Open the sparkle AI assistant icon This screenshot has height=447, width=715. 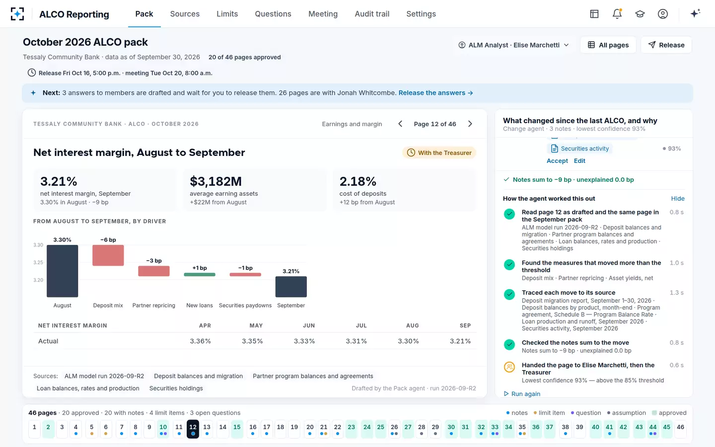[x=695, y=13]
